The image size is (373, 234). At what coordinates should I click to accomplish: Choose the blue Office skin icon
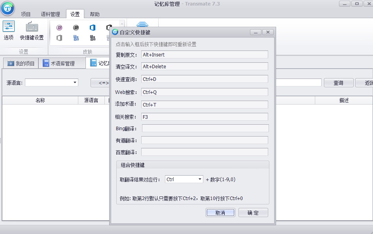[93, 28]
